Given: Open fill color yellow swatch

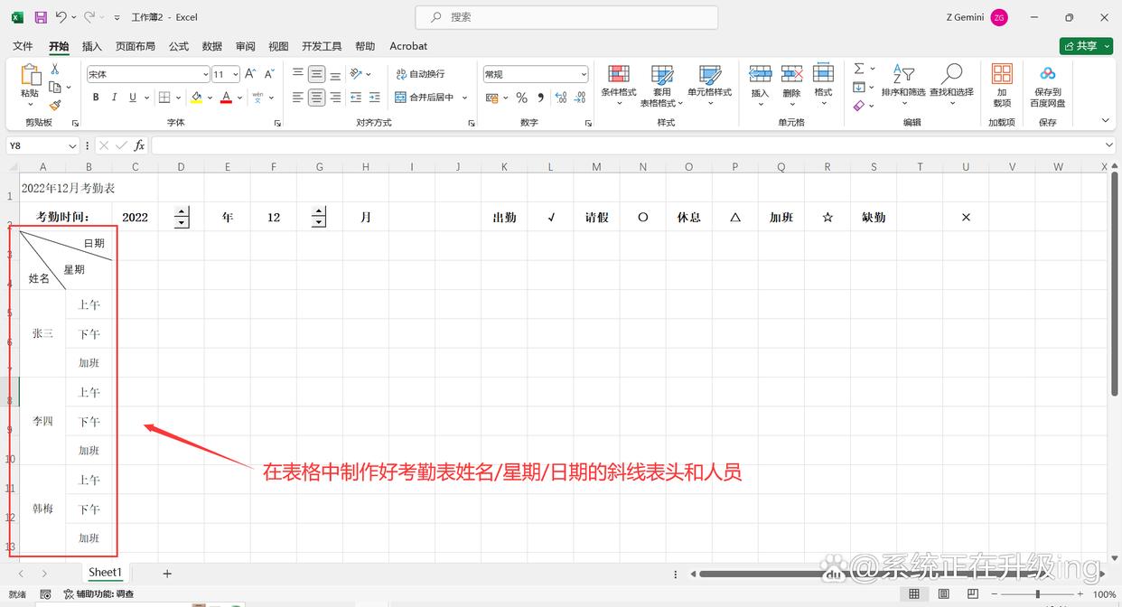Looking at the screenshot, I should pos(197,98).
